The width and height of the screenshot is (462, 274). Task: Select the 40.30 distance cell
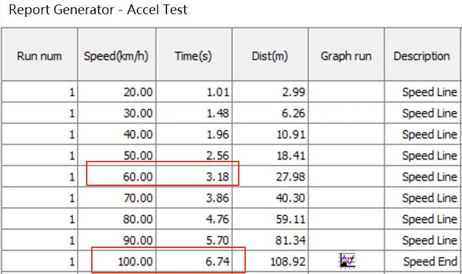[270, 198]
